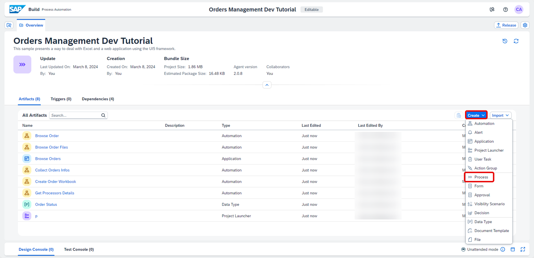
Task: Switch to the Overview tab
Action: click(31, 25)
